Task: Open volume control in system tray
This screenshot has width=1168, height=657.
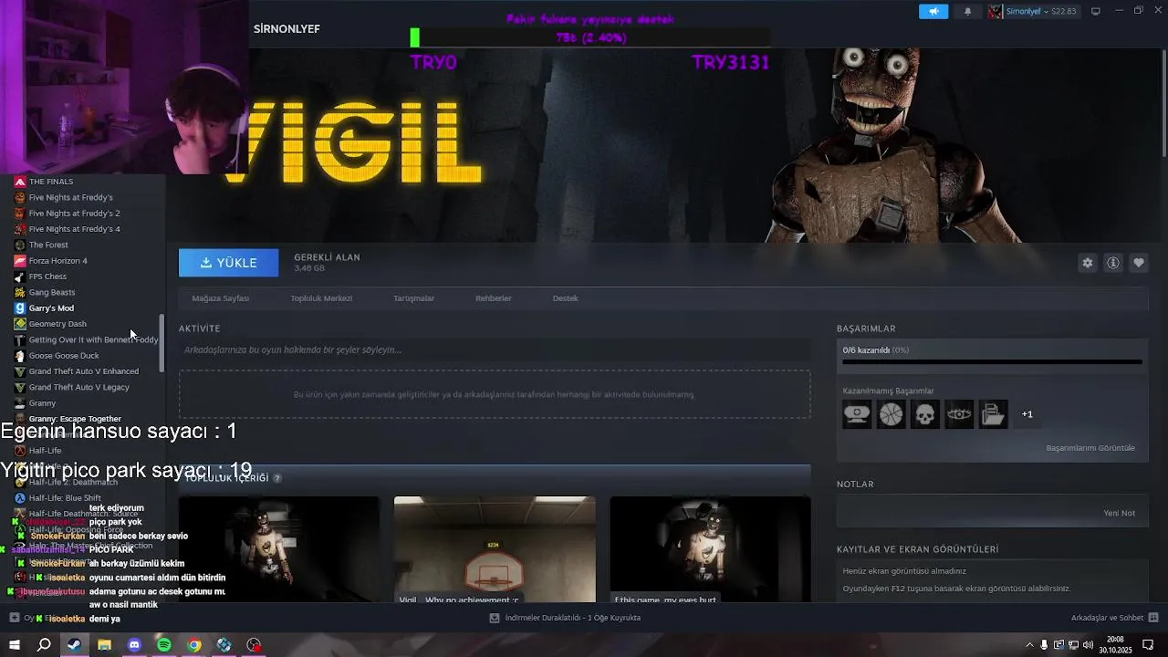Action: [x=1088, y=645]
